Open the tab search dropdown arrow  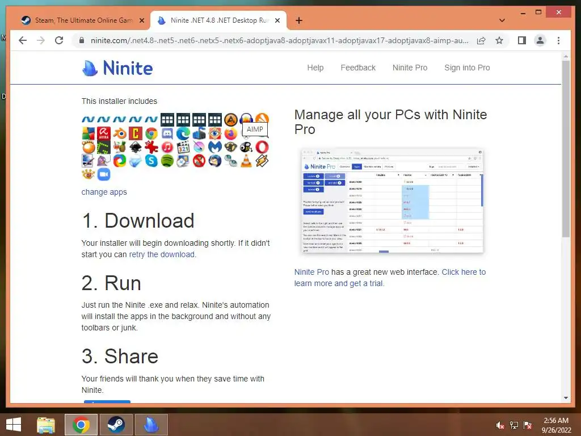click(502, 20)
